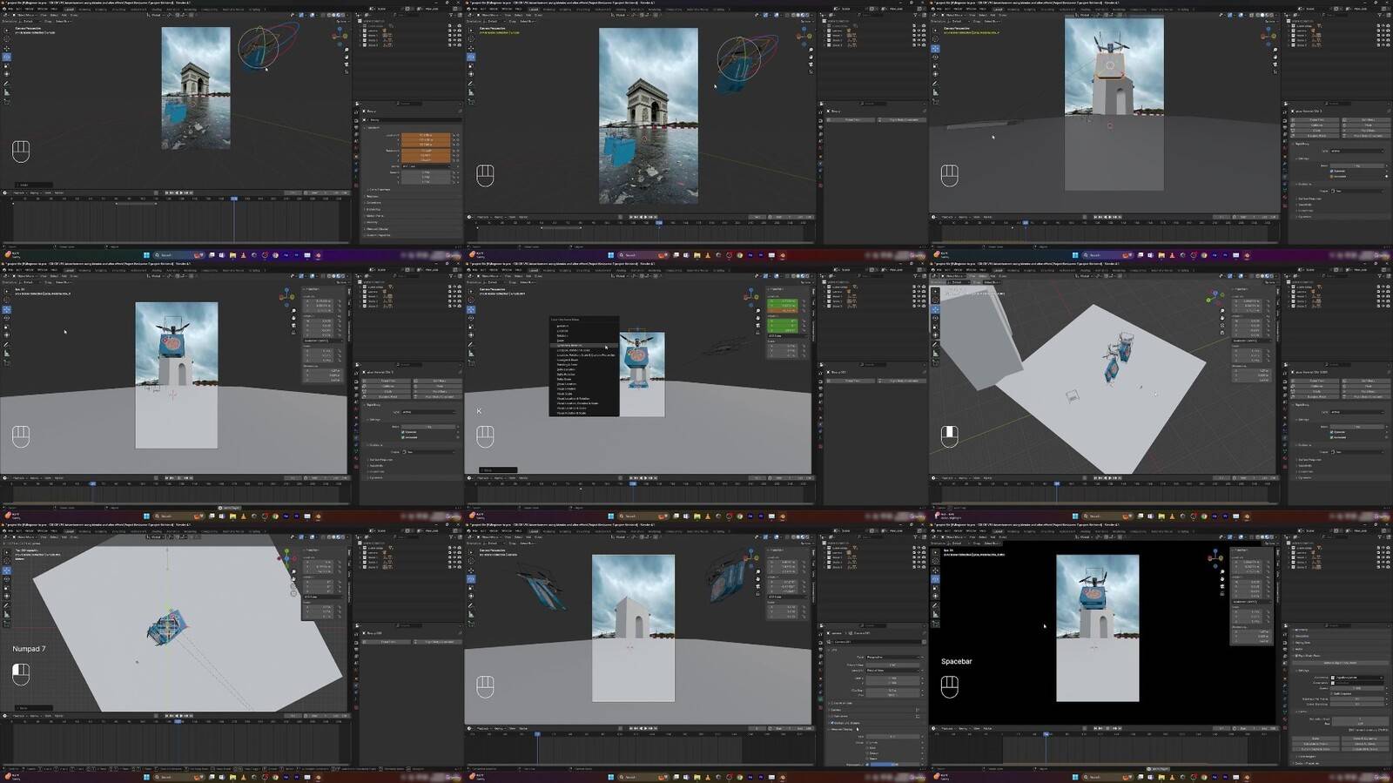Open Keying menu in Spacebar frame timeline

point(964,728)
